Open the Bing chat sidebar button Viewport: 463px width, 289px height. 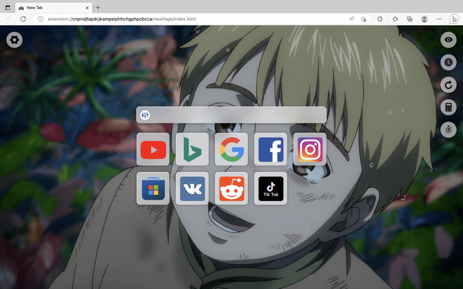(x=454, y=19)
